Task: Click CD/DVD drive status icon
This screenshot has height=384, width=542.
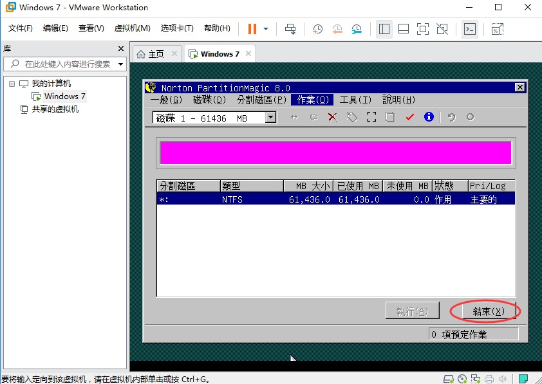Action: pyautogui.click(x=462, y=379)
